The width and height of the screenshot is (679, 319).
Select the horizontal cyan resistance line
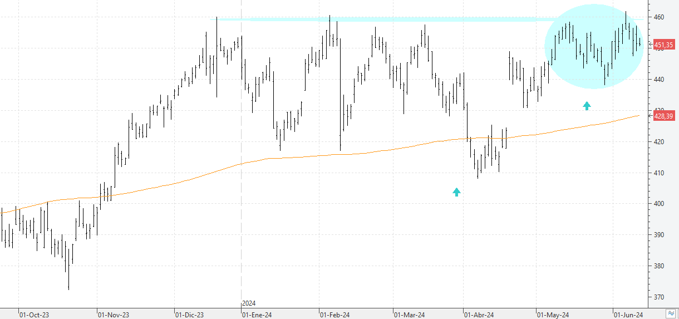pyautogui.click(x=390, y=20)
